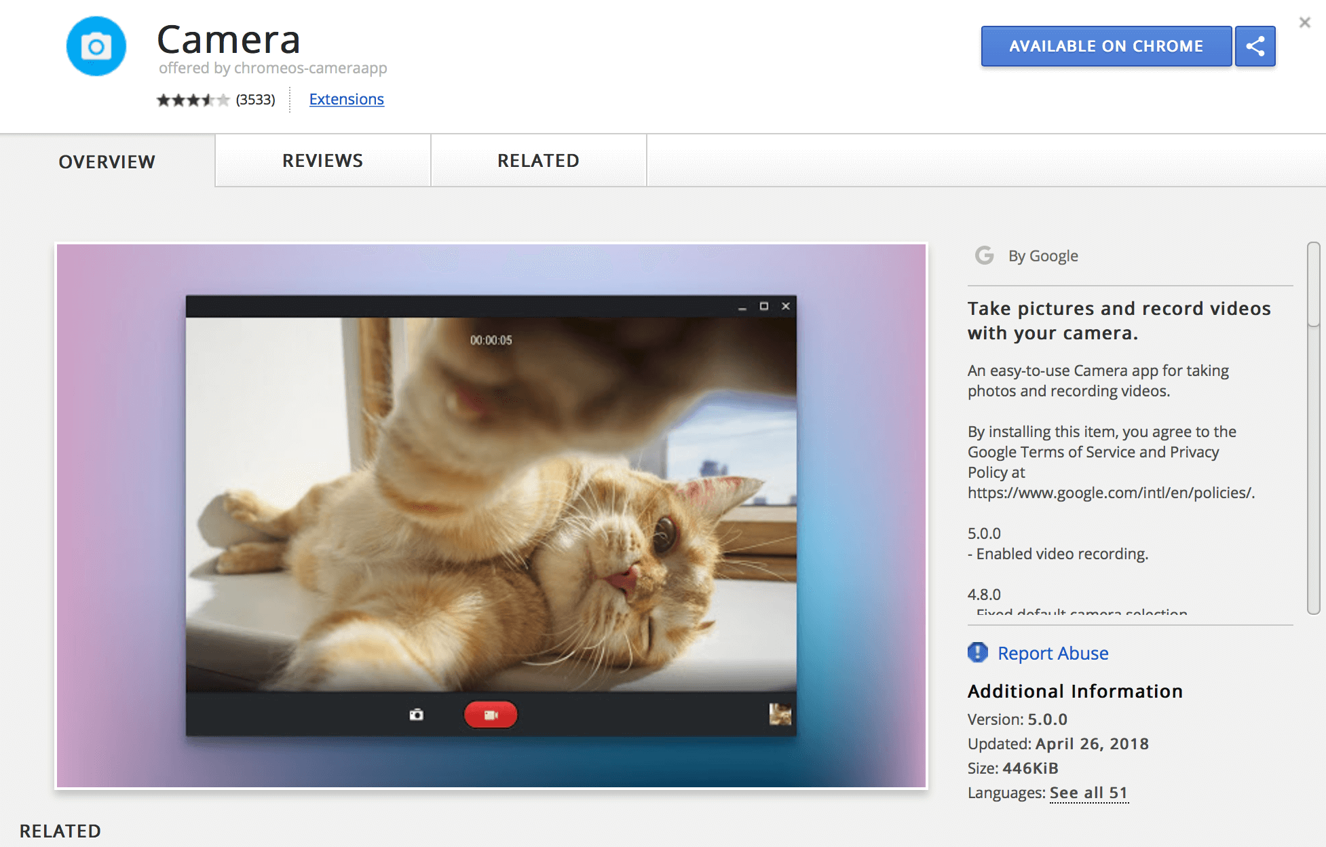This screenshot has height=847, width=1326.
Task: Open See all 51 languages
Action: click(x=1088, y=793)
